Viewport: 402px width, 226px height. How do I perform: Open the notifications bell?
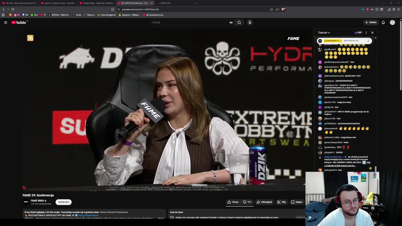click(x=383, y=22)
